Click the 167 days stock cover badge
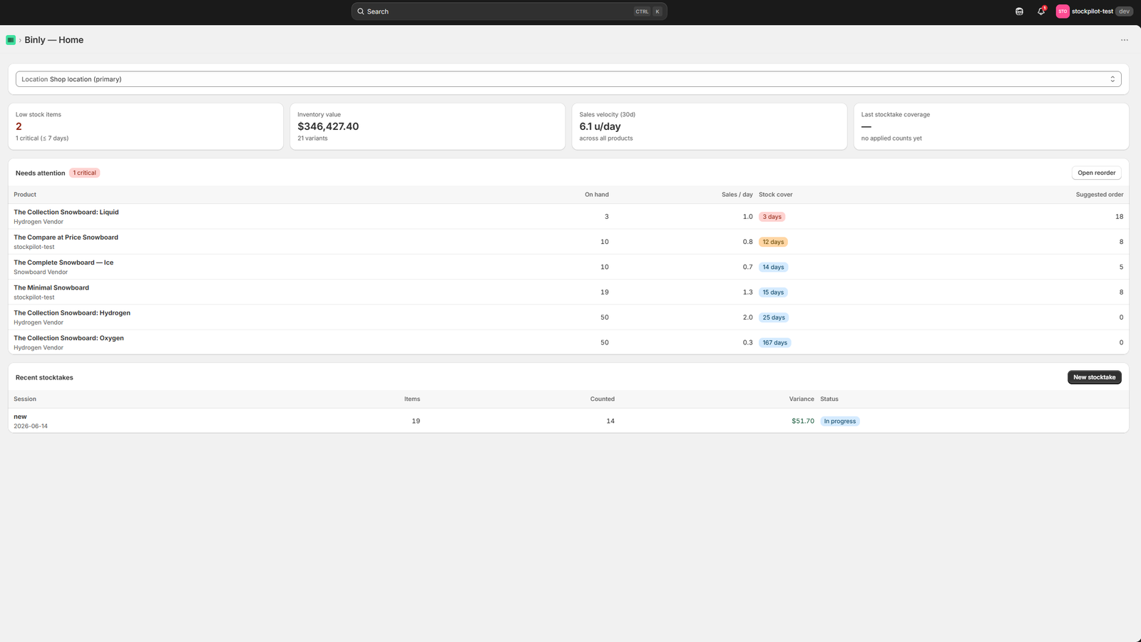1141x642 pixels. tap(775, 342)
